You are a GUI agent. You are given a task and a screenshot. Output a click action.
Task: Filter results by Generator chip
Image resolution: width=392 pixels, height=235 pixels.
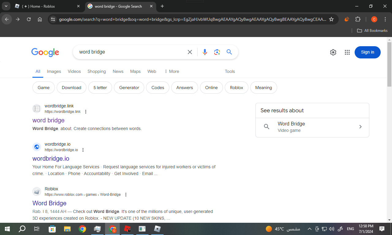(129, 88)
